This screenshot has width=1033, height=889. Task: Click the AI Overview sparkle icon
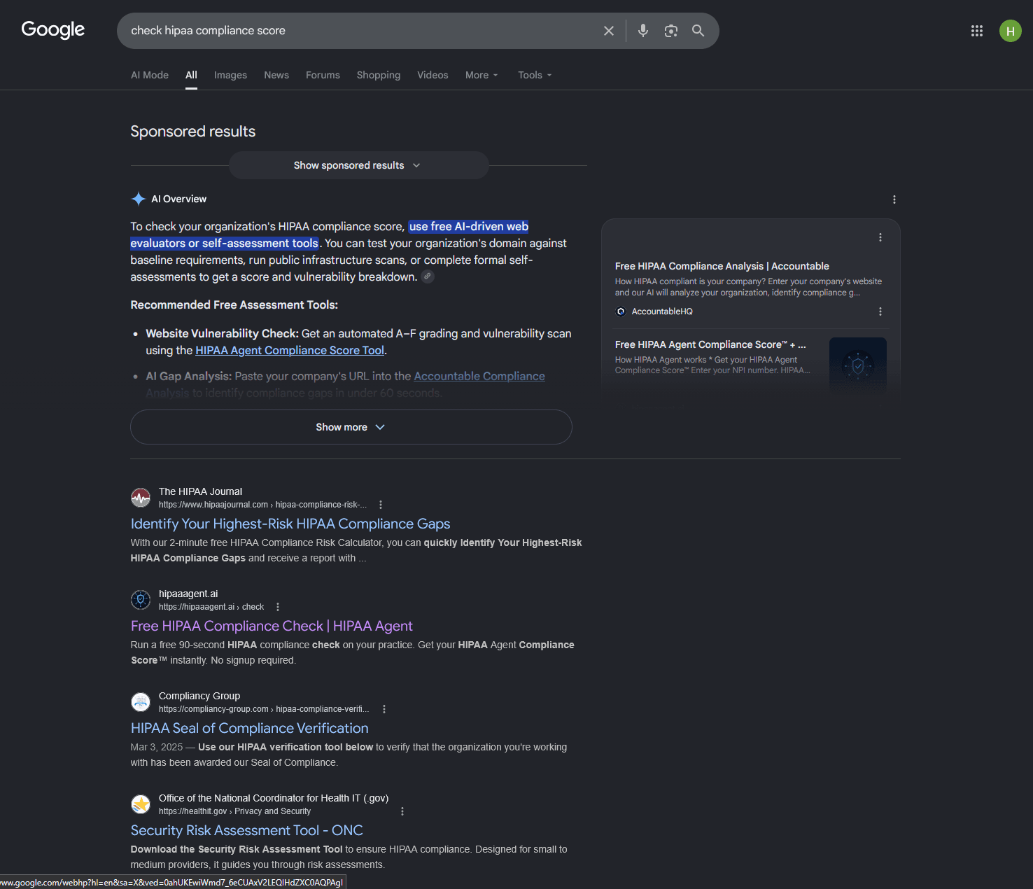pyautogui.click(x=139, y=199)
